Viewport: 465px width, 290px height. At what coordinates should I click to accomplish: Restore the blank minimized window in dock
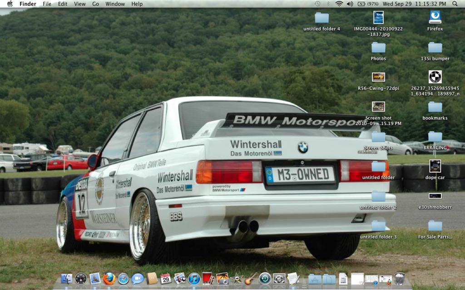click(357, 279)
